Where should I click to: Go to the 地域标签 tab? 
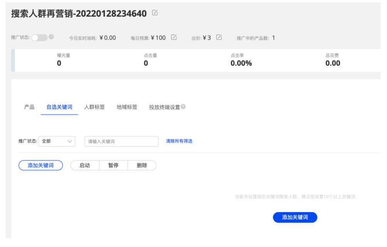pyautogui.click(x=127, y=107)
